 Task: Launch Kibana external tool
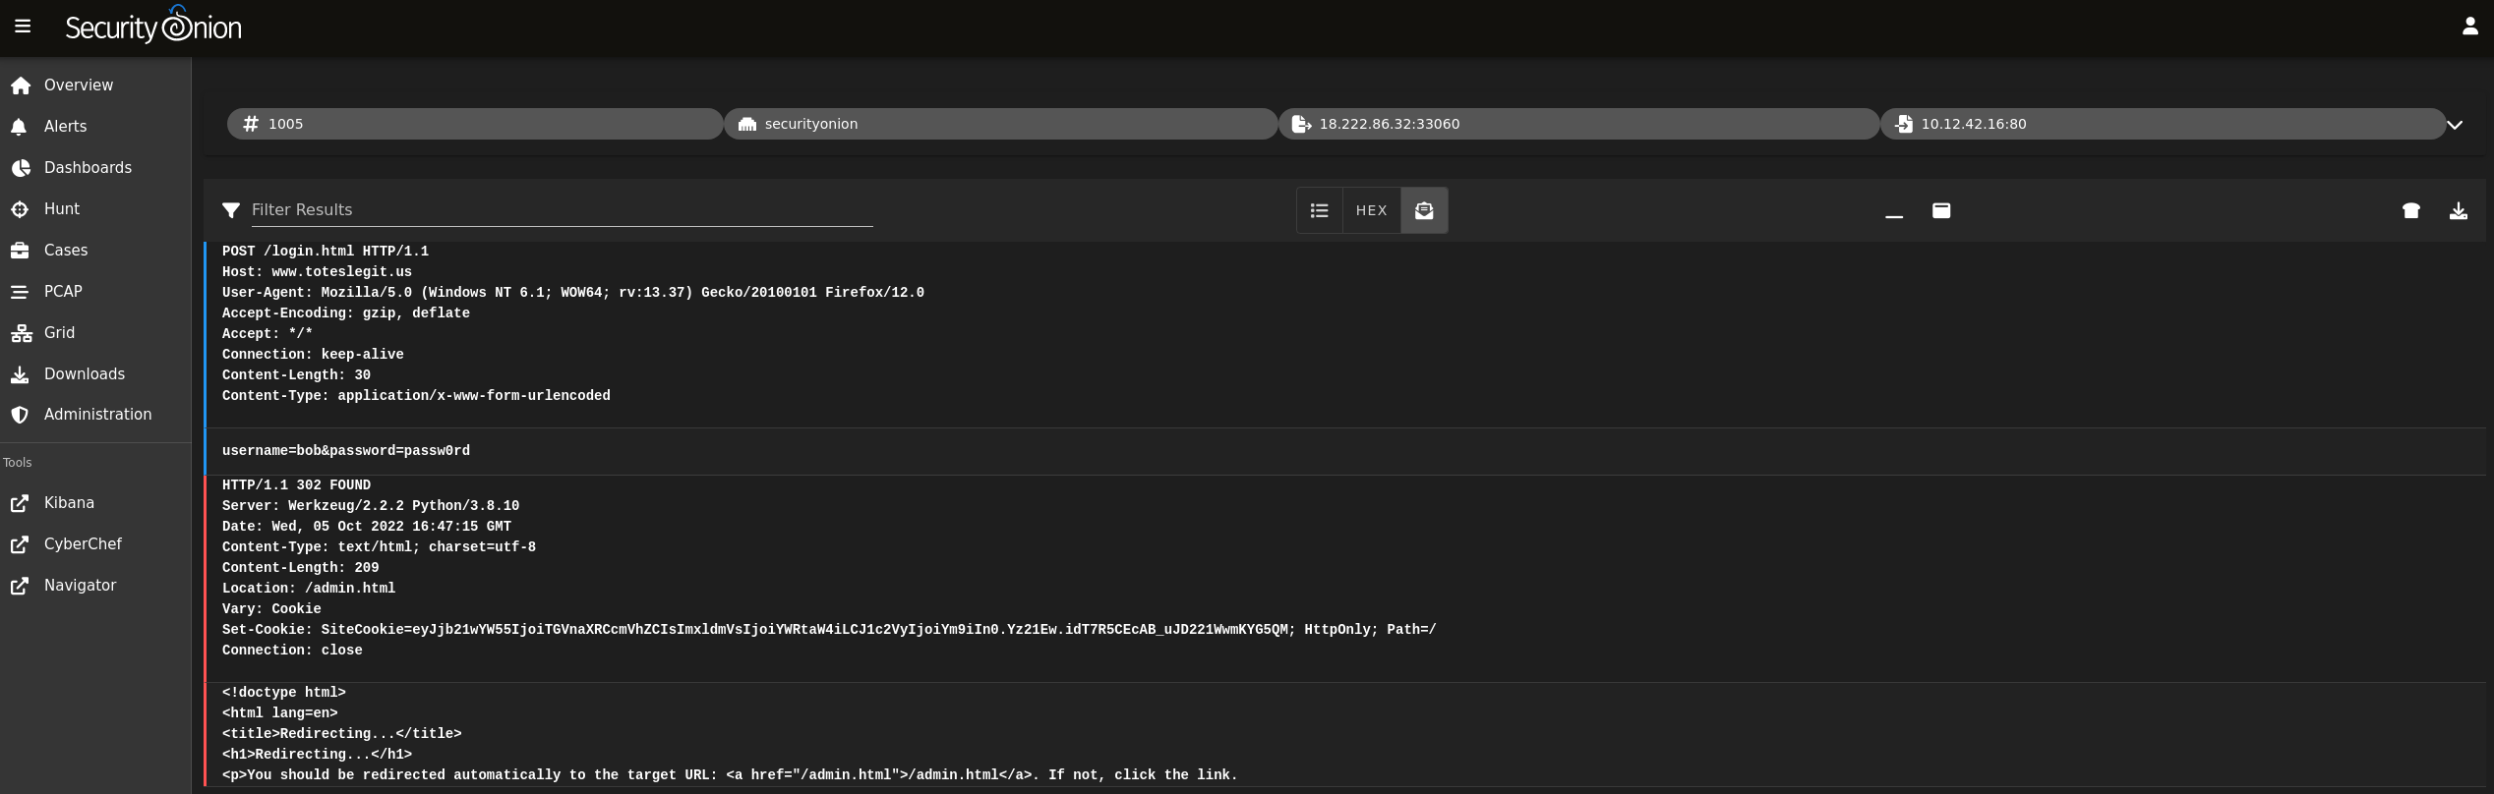[95, 503]
